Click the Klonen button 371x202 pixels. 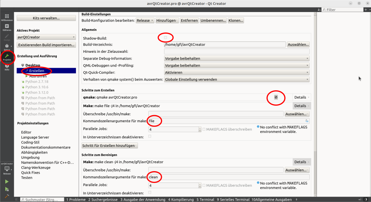pyautogui.click(x=236, y=21)
